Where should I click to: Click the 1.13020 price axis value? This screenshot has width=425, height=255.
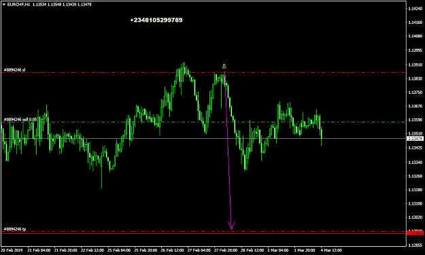[415, 218]
